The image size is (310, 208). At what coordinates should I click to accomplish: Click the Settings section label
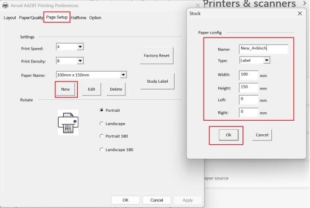pyautogui.click(x=27, y=37)
